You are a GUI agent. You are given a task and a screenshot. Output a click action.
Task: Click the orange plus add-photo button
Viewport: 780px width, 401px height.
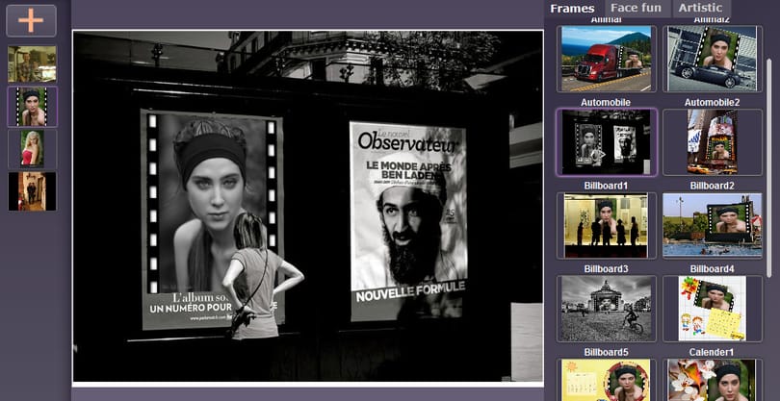pyautogui.click(x=32, y=21)
